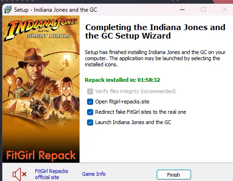Click the Indiana Jones Great Circle logo
The width and height of the screenshot is (233, 181).
[41, 29]
